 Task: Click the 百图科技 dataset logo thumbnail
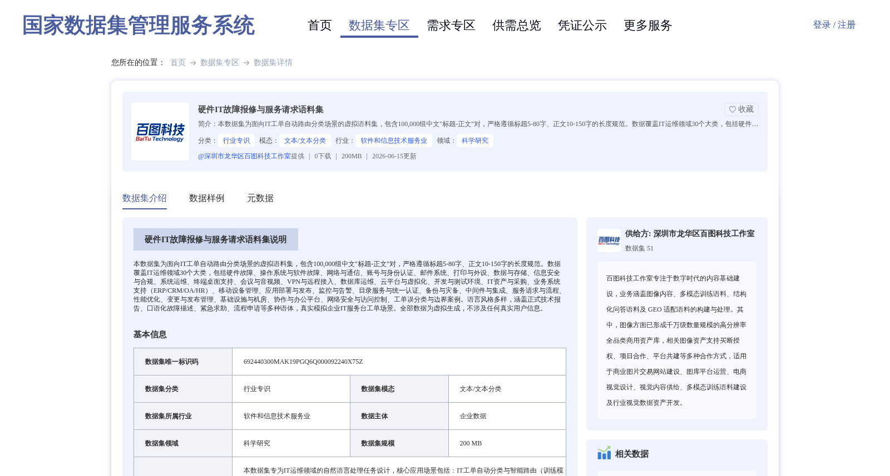click(x=160, y=132)
